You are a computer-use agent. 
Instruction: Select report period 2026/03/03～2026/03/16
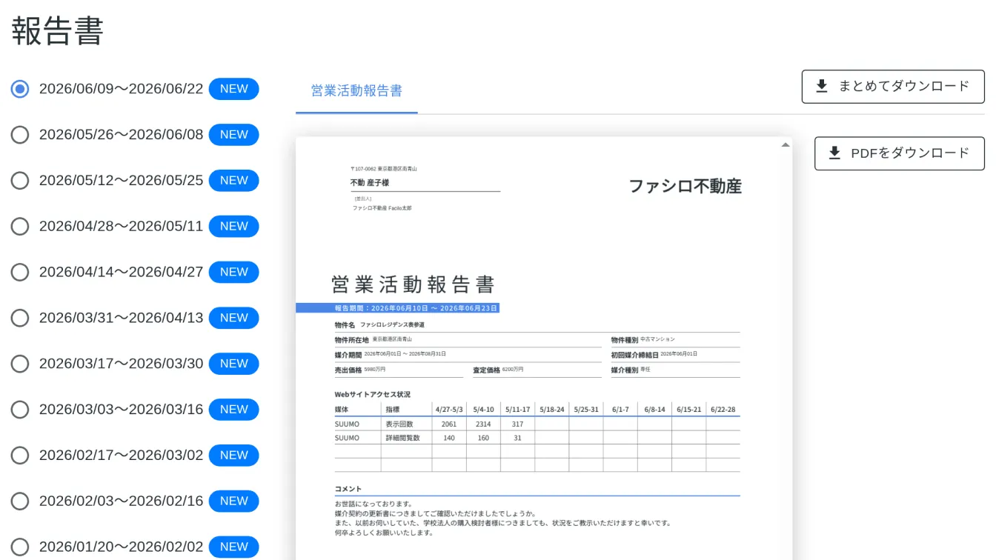coord(20,410)
